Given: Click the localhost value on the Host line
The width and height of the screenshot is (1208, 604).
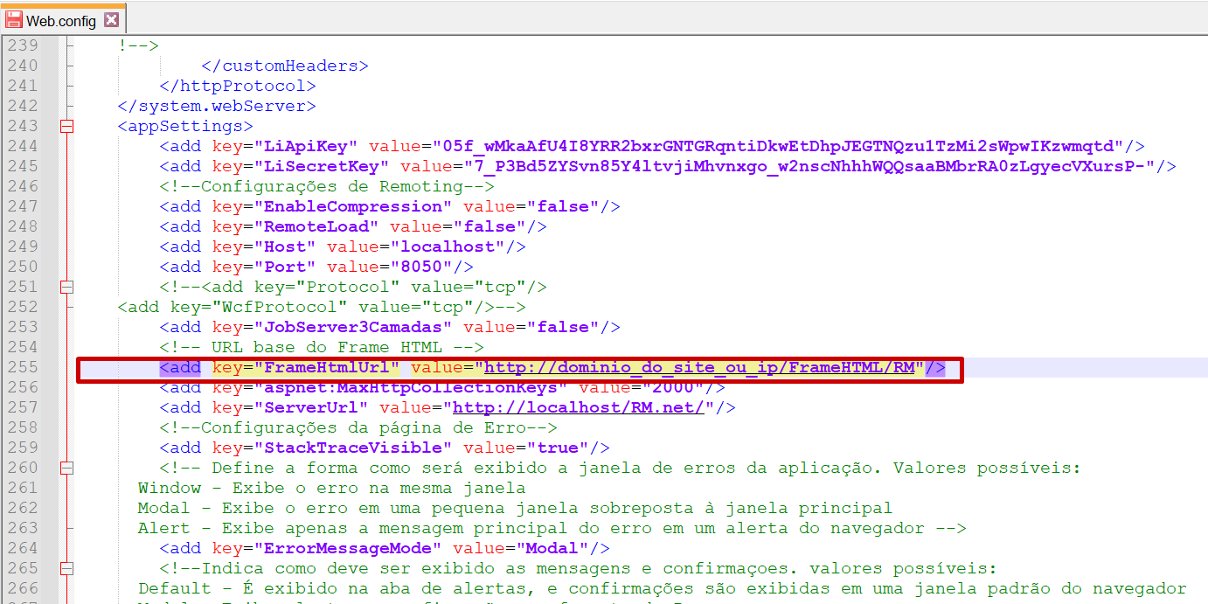Looking at the screenshot, I should click(448, 246).
